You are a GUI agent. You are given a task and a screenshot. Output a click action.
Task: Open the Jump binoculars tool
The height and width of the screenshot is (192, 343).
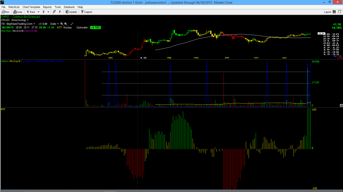pyautogui.click(x=18, y=12)
